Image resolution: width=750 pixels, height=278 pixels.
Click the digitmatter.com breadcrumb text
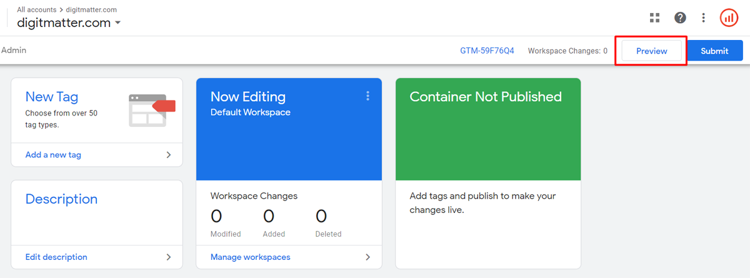pos(91,9)
